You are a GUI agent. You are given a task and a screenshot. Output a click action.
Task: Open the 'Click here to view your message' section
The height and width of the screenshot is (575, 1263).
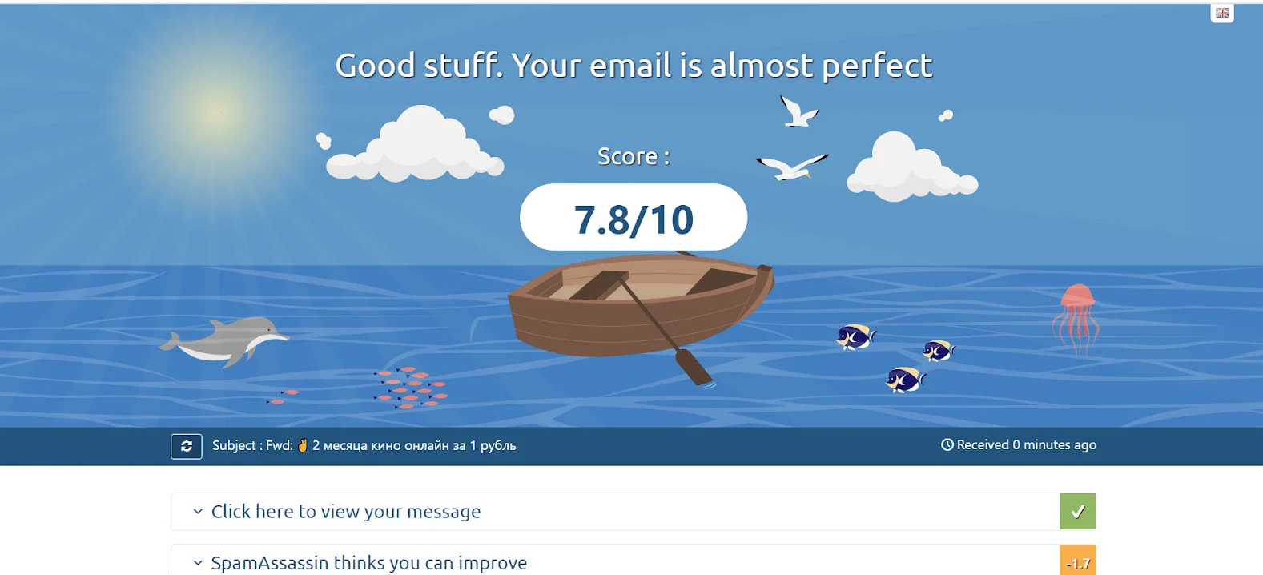click(x=346, y=512)
